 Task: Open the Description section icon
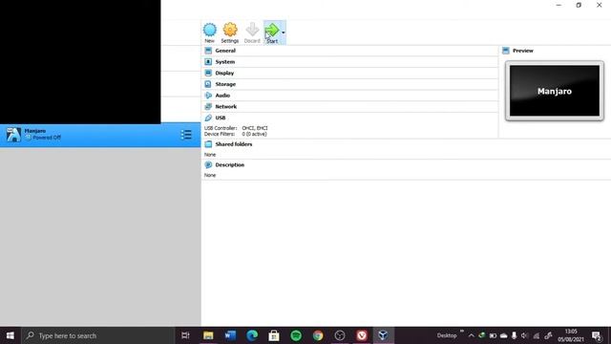208,165
